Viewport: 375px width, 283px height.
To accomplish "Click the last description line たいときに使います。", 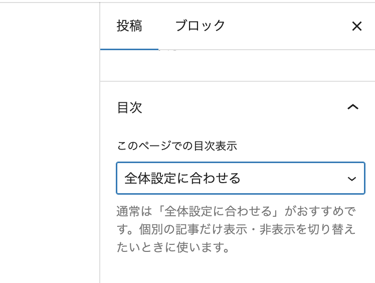I will 173,247.
